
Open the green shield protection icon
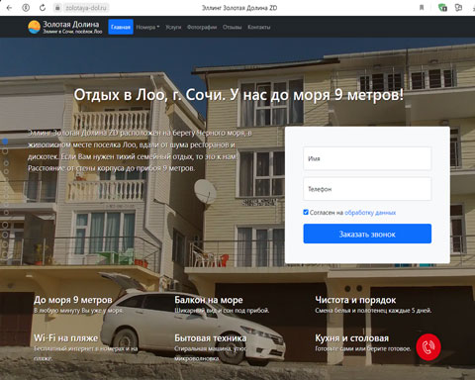[x=442, y=8]
